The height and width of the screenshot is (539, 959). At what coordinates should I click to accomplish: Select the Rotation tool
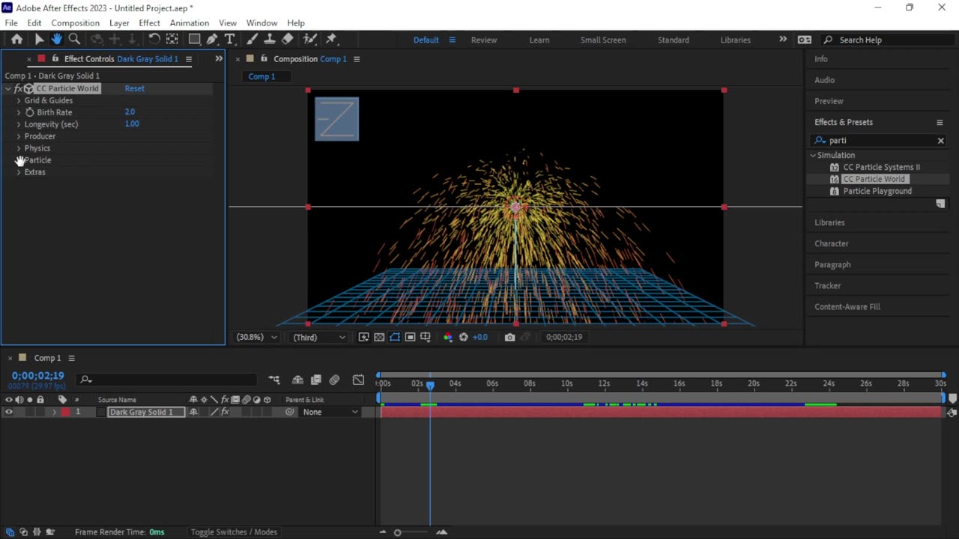click(x=154, y=40)
